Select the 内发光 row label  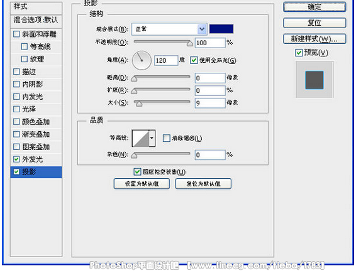[x=33, y=97]
